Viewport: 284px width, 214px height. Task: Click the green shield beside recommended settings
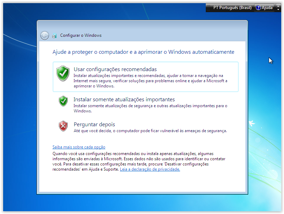(x=63, y=73)
